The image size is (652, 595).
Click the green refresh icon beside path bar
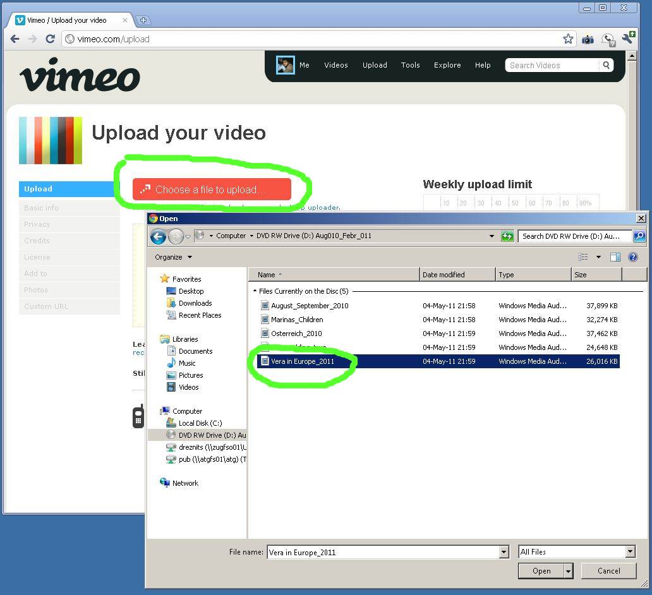click(507, 236)
